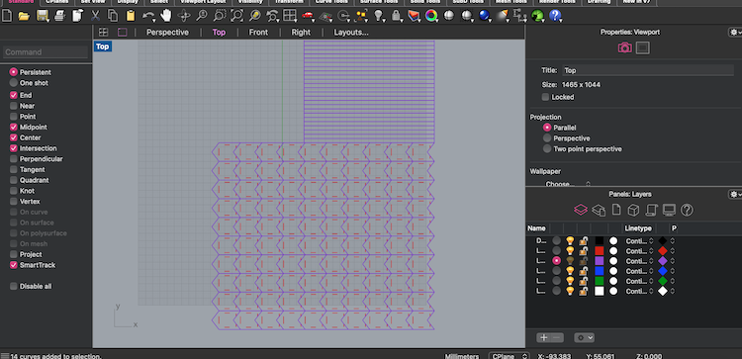Change the purple layer color swatch
742x359 pixels.
[600, 261]
